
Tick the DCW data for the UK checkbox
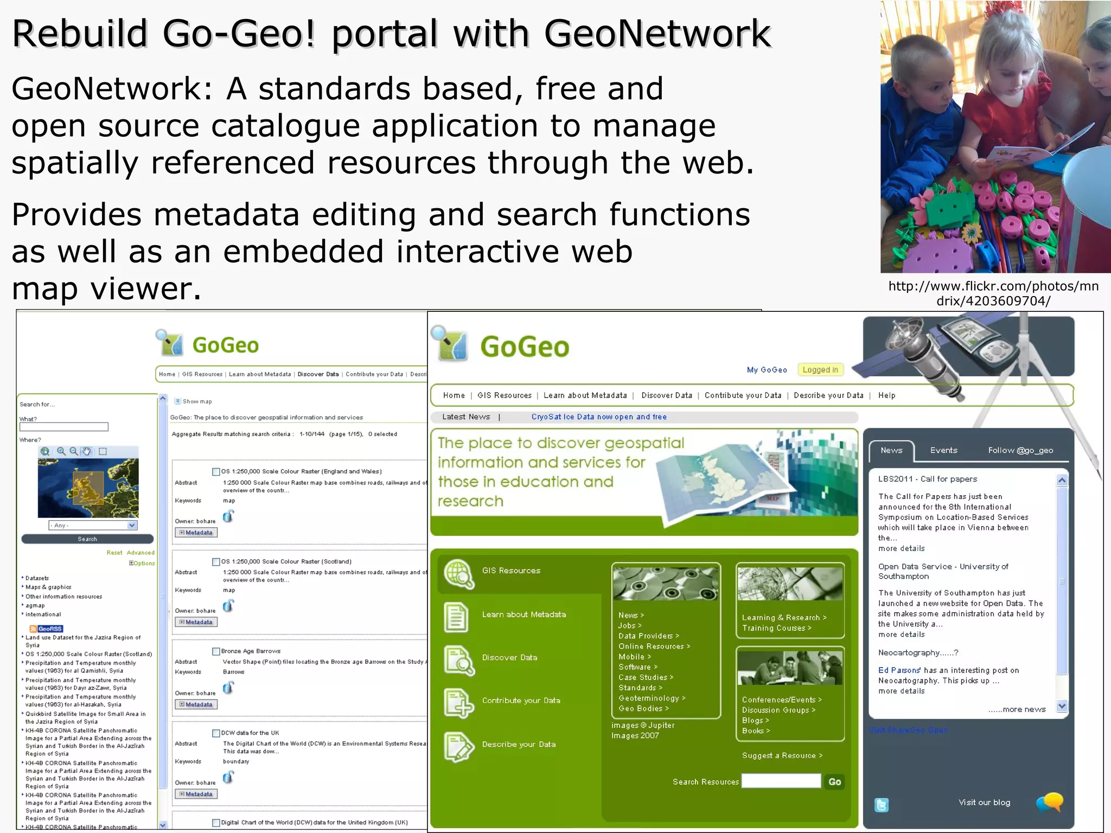click(216, 733)
